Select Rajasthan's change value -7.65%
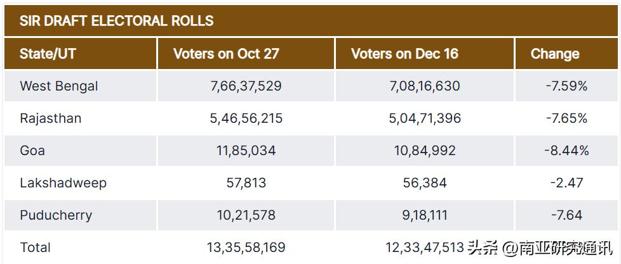The height and width of the screenshot is (264, 621). [x=566, y=118]
